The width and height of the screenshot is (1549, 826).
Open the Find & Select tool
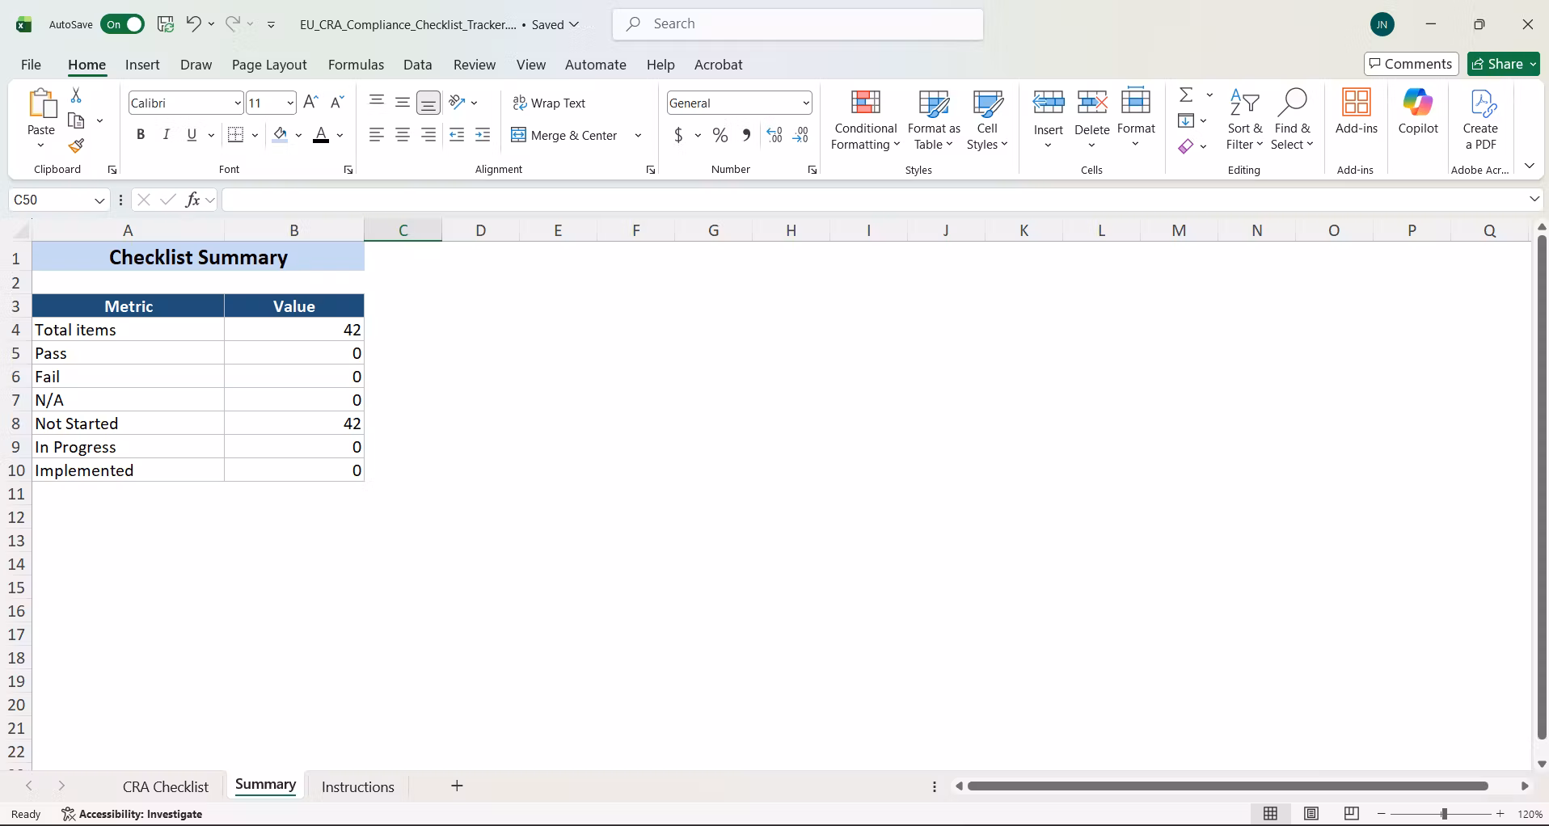point(1292,120)
